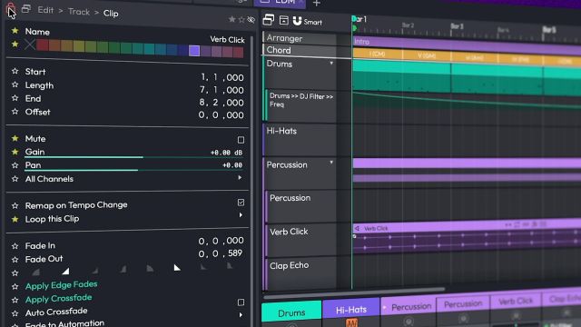Switch to the EDM project tab

(280, 3)
